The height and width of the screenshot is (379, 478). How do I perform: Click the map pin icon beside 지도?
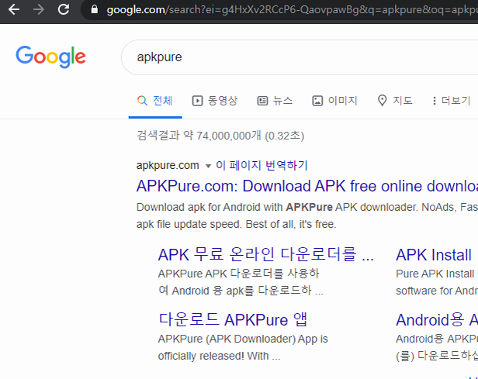(382, 101)
